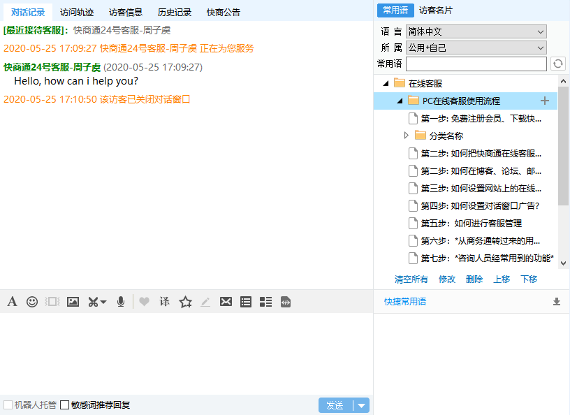Image resolution: width=570 pixels, height=415 pixels.
Task: Open the font formatting tool
Action: pyautogui.click(x=12, y=302)
